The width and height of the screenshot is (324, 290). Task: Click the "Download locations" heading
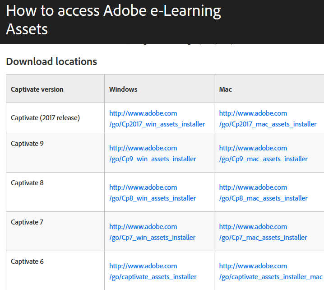click(x=51, y=61)
